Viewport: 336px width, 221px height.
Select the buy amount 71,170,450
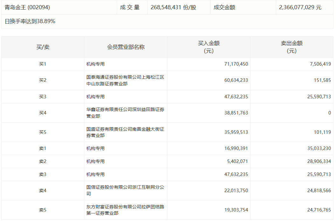236,64
